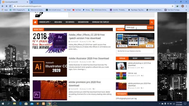Open the Winrar popular post thumbnail
Viewport: 189px width, 106px height.
pyautogui.click(x=121, y=76)
